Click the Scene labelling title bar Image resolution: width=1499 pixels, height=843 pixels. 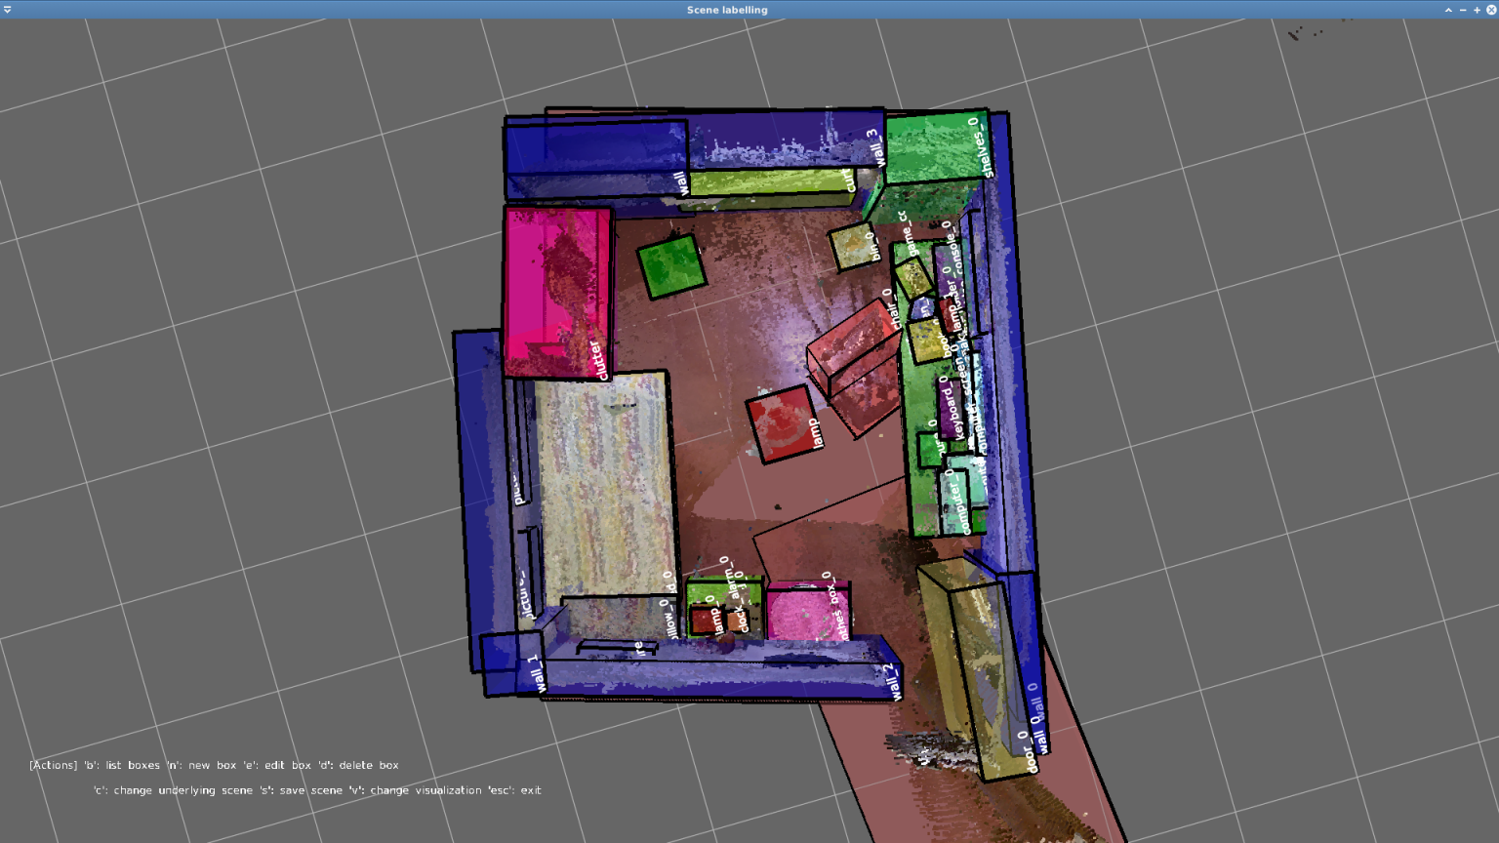726,10
